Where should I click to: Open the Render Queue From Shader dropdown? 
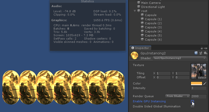pyautogui.click(x=177, y=96)
